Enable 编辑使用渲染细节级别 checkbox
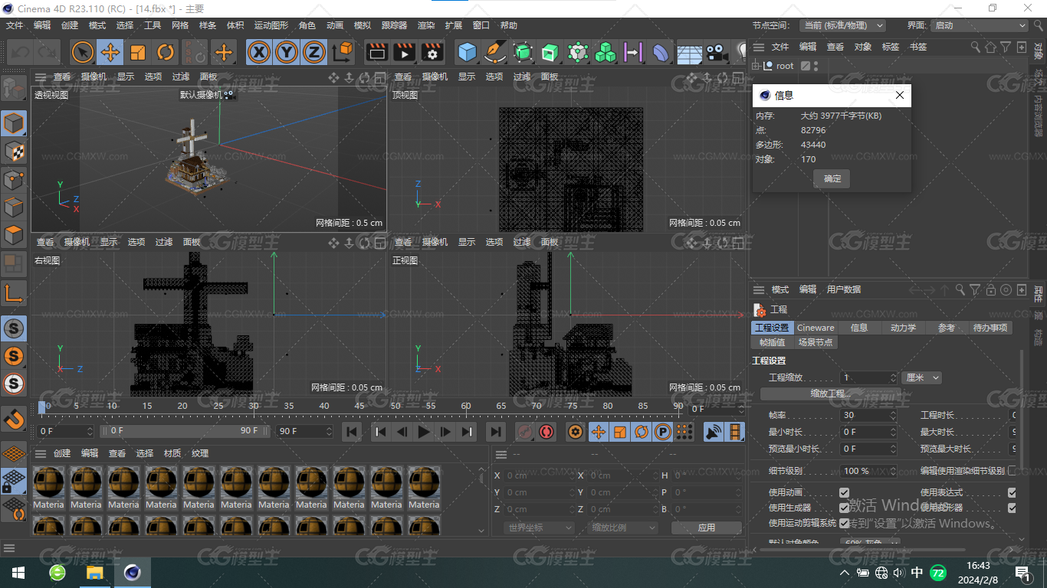 (1012, 471)
